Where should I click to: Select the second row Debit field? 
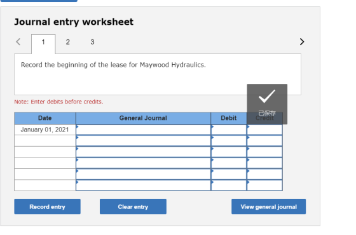pyautogui.click(x=229, y=140)
